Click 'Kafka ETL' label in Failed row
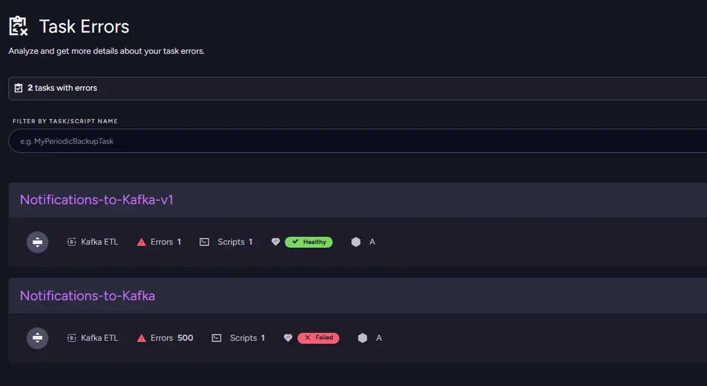707x386 pixels. 100,338
